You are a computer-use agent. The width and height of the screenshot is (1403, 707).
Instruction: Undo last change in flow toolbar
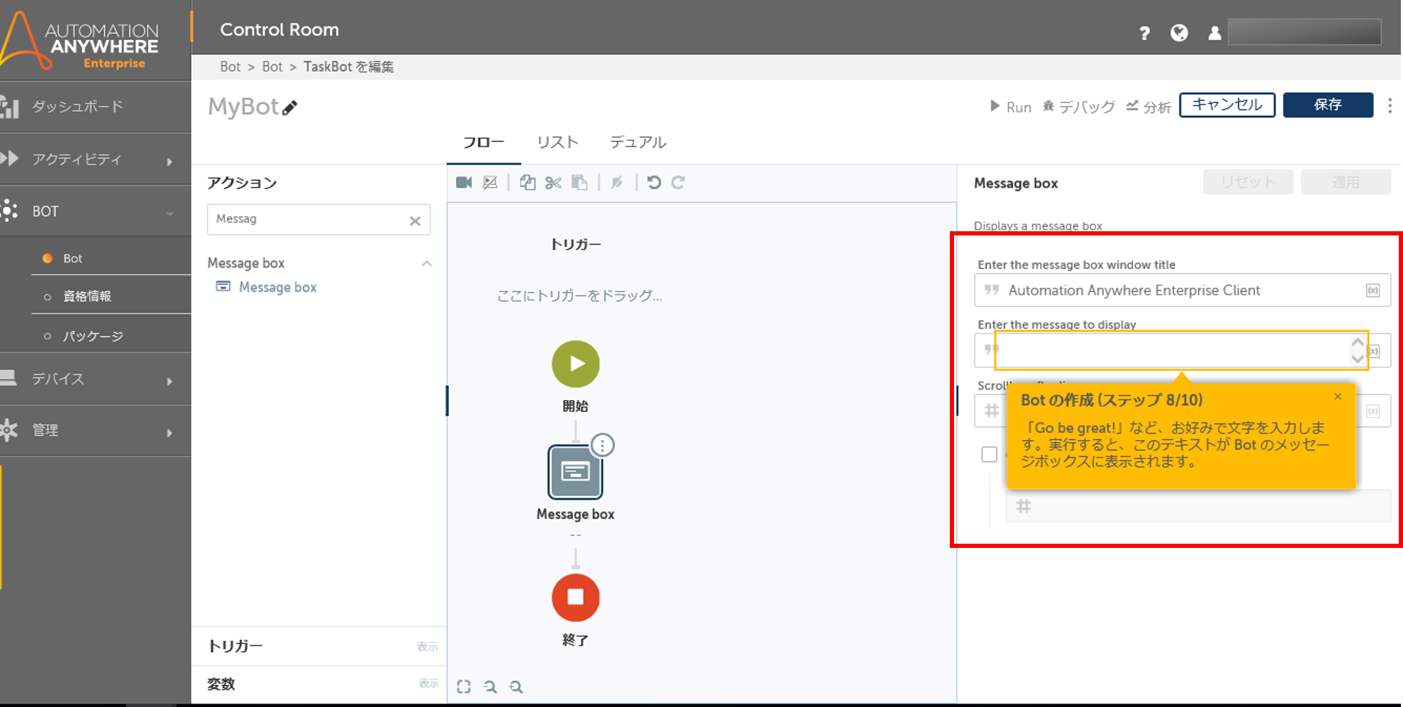coord(654,183)
